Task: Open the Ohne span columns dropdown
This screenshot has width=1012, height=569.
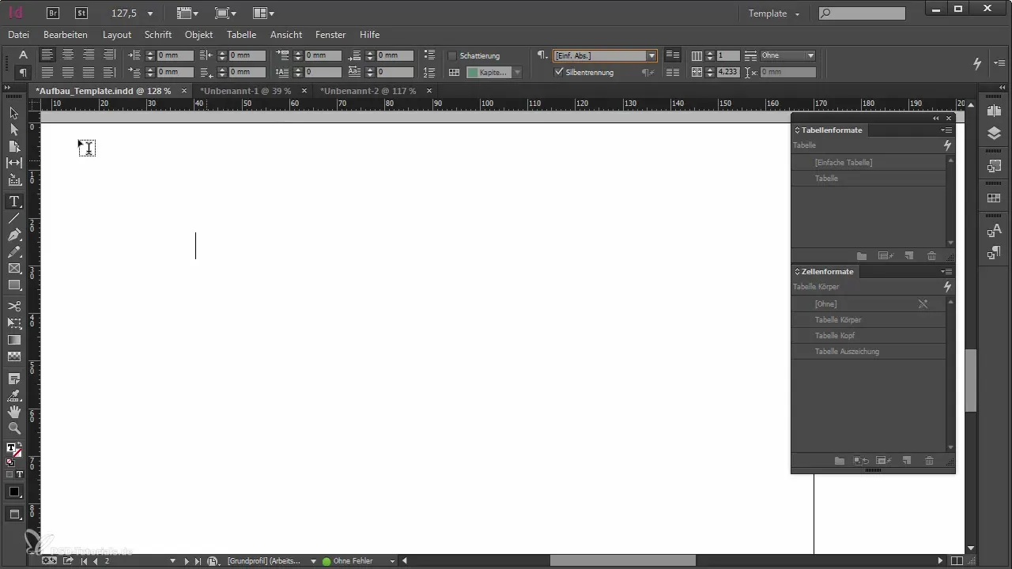Action: [x=810, y=56]
